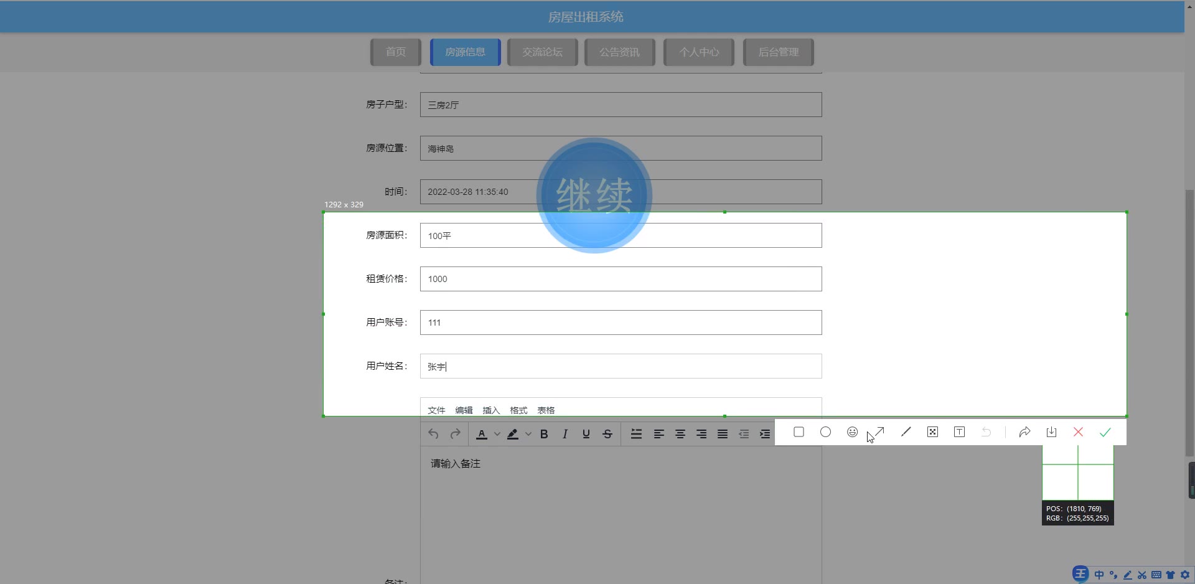
Task: Click the share screenshot arrow icon
Action: (x=1024, y=432)
